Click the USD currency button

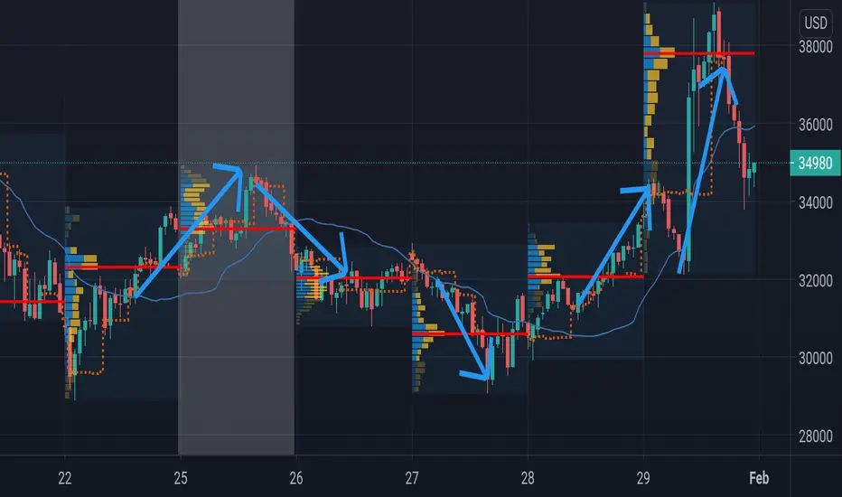point(815,23)
